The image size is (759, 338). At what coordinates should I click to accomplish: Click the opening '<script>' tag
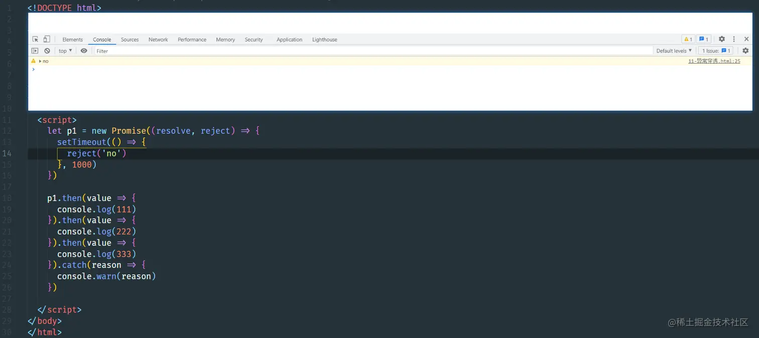point(57,120)
